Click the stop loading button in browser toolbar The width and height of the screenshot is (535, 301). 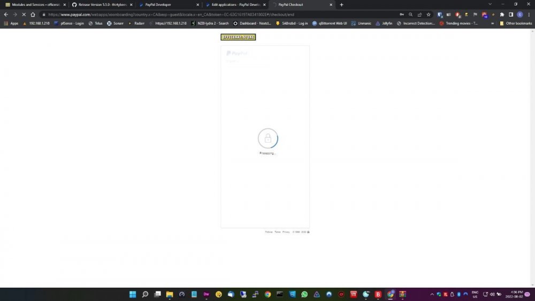click(24, 14)
